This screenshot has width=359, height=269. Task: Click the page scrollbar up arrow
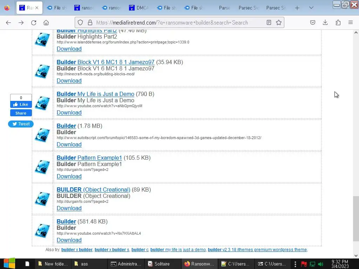click(356, 33)
